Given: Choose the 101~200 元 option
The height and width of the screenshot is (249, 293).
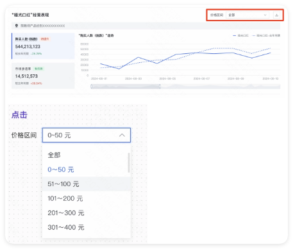Looking at the screenshot, I should (87, 198).
